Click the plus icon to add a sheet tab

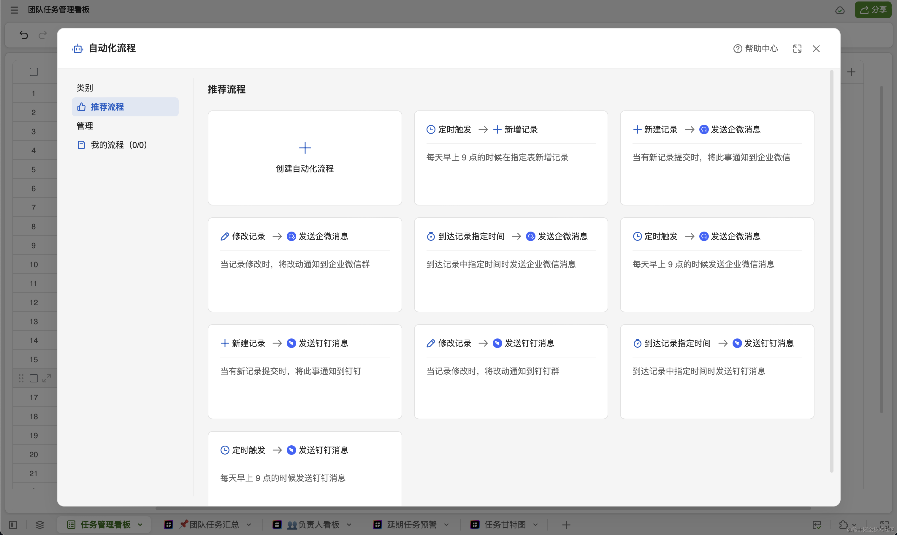566,525
